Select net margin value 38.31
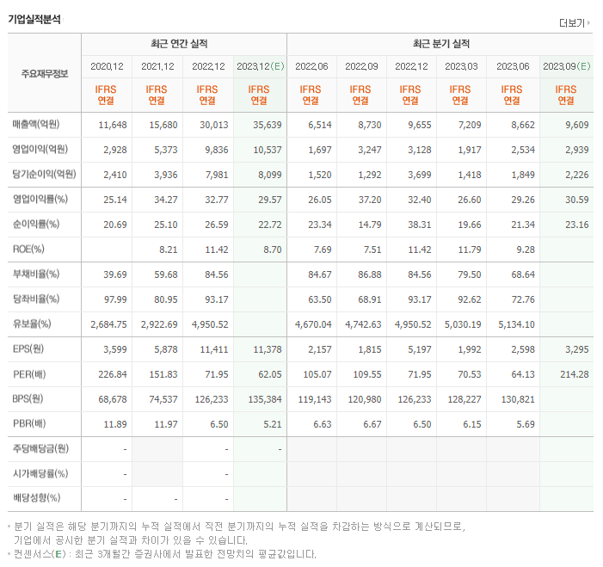 pyautogui.click(x=420, y=225)
